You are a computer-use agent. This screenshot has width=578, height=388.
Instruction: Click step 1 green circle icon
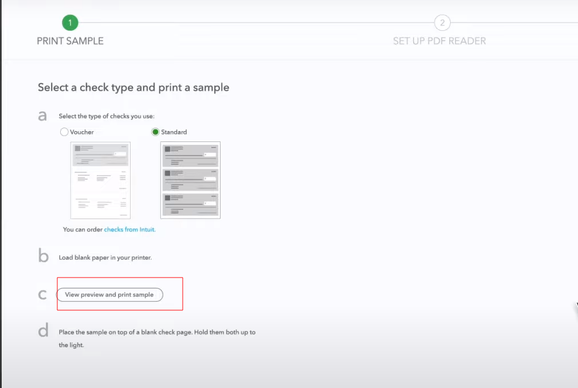70,23
